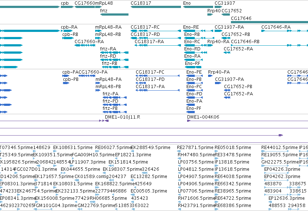The width and height of the screenshot is (308, 211).
Task: Open transcript Eno-RF
Action: [193, 63]
